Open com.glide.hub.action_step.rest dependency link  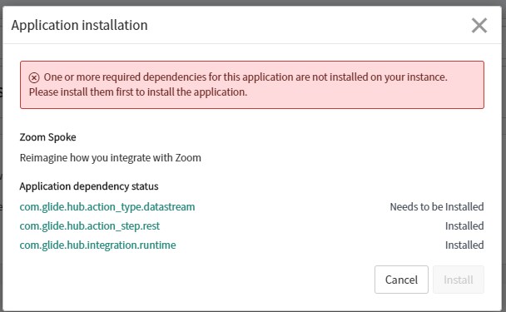90,225
